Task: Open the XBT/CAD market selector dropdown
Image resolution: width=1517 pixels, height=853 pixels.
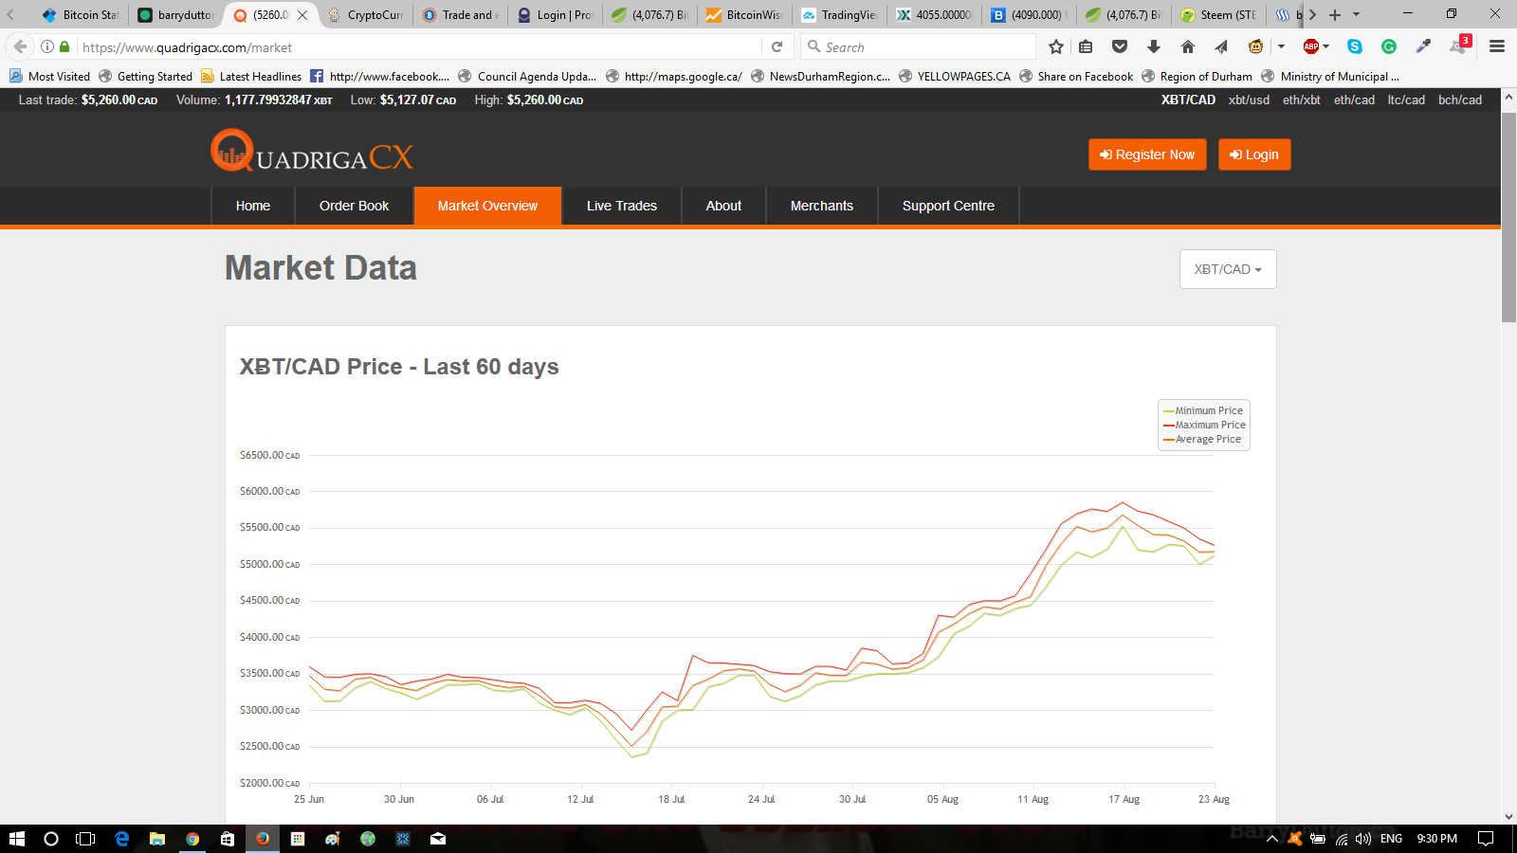Action: point(1228,269)
